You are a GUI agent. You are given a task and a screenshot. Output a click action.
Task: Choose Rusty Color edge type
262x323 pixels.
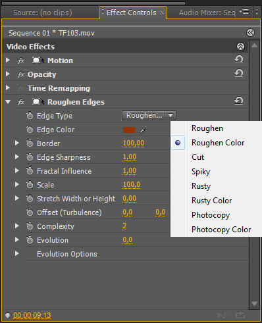pos(216,201)
